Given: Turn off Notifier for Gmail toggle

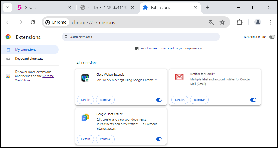Looking at the screenshot, I should click(x=253, y=100).
